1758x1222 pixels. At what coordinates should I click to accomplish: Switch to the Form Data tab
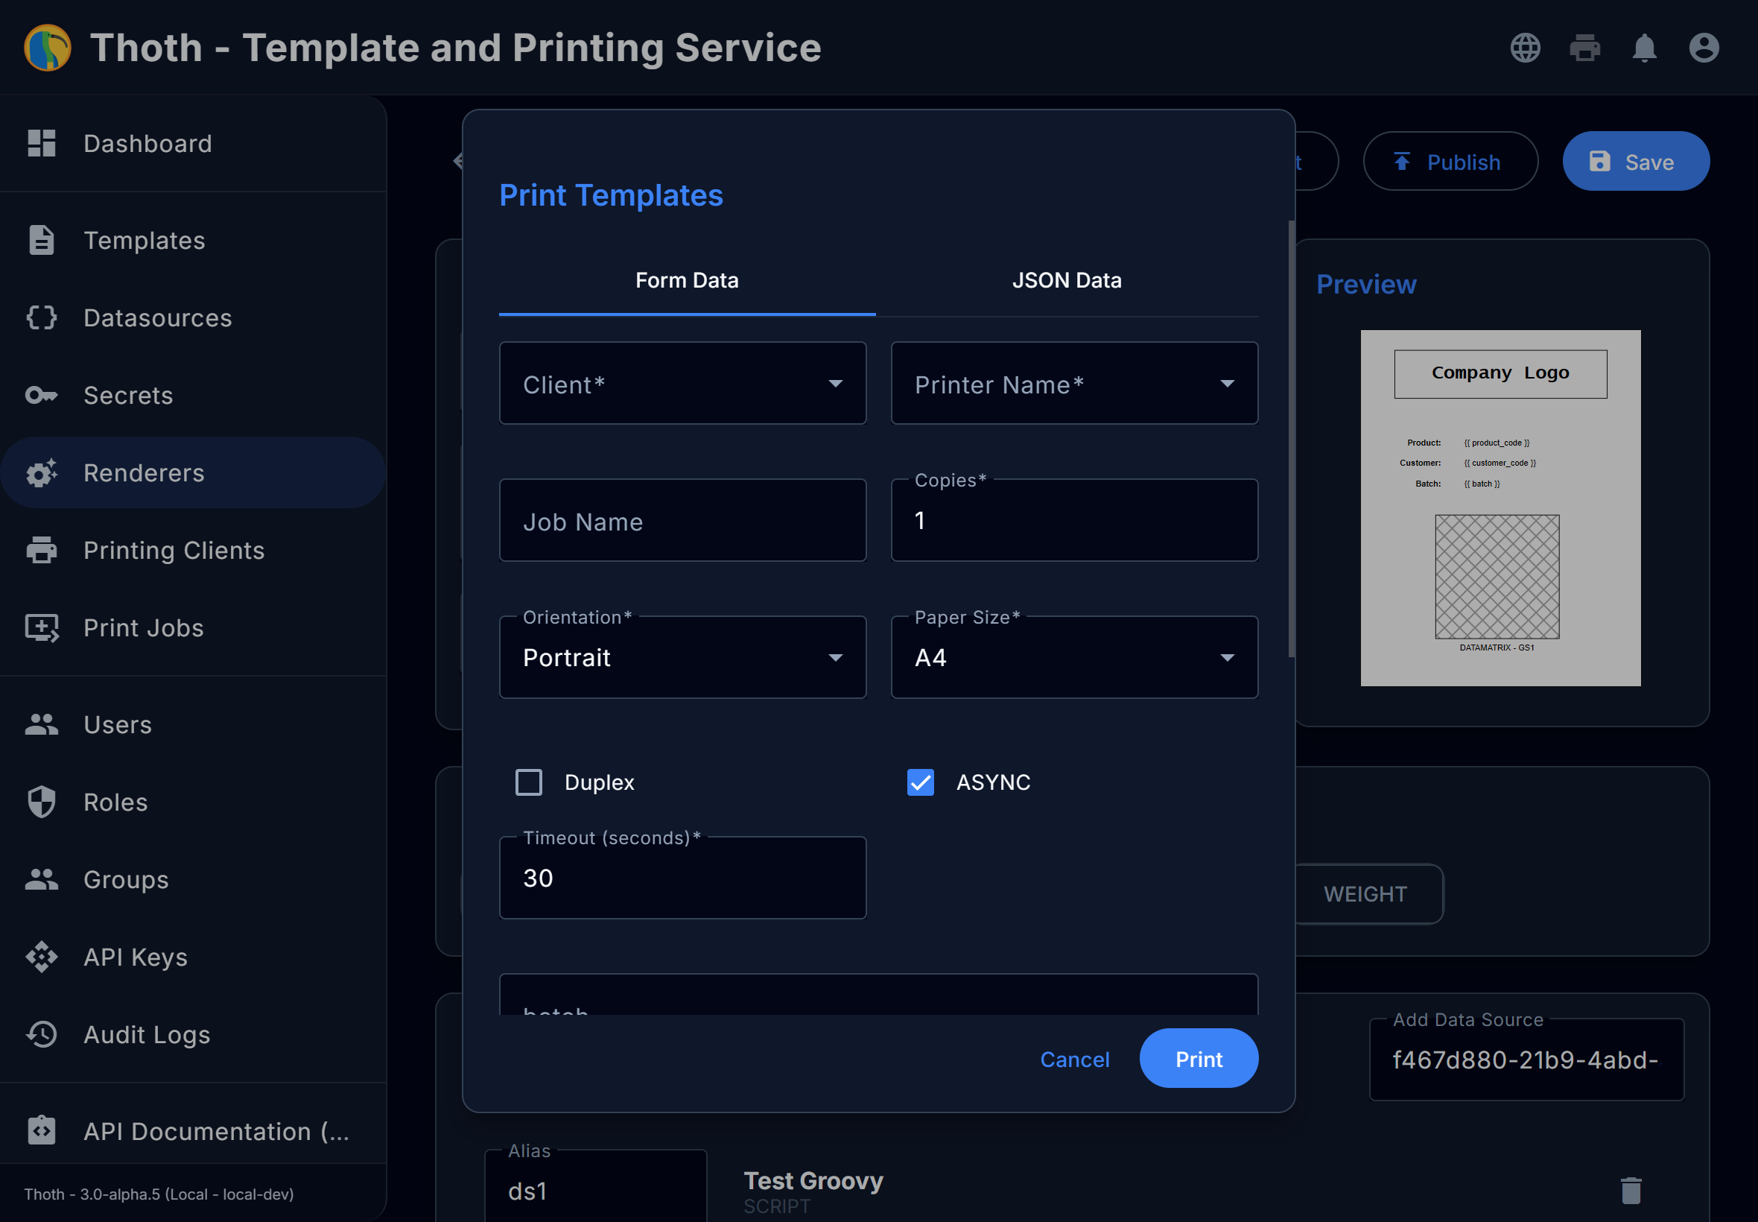coord(688,280)
